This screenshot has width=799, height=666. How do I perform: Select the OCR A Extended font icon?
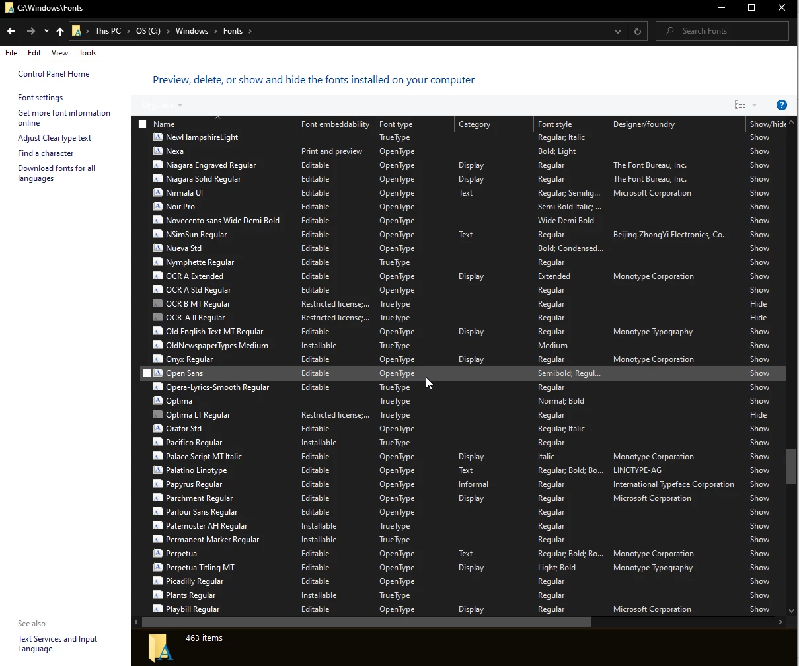point(158,276)
